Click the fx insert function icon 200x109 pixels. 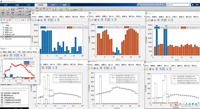click(44, 8)
